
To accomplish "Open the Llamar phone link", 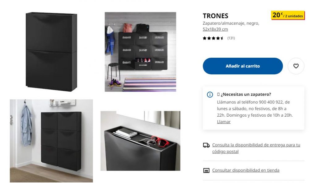I will click(x=223, y=122).
